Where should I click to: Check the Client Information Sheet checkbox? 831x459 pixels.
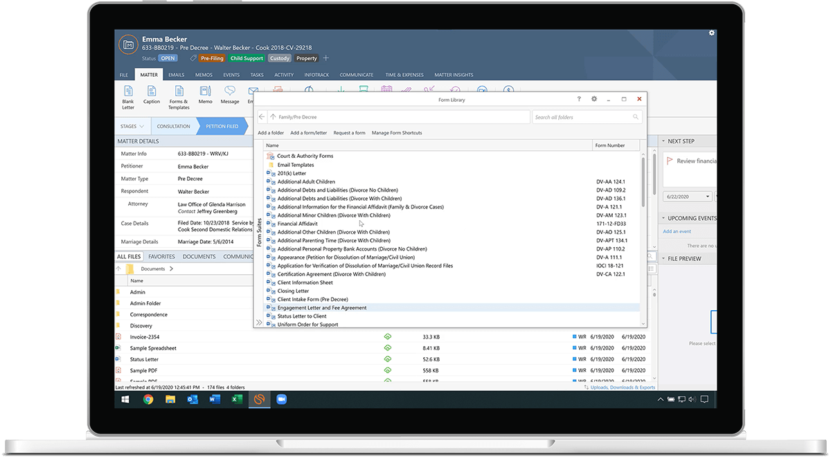point(268,282)
